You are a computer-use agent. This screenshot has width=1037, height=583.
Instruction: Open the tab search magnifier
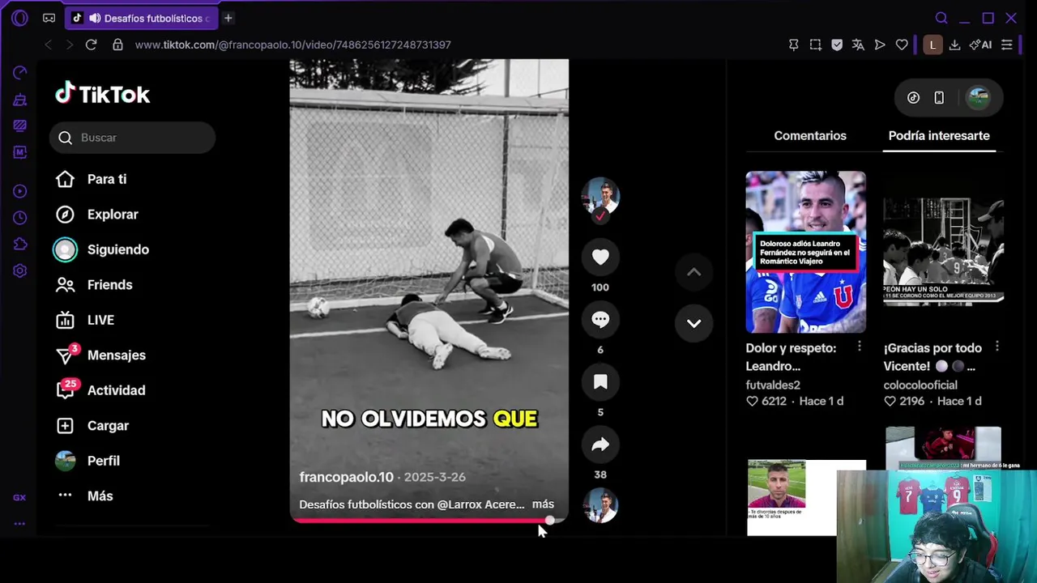point(941,18)
